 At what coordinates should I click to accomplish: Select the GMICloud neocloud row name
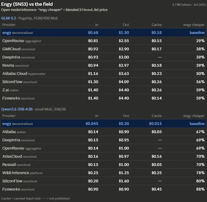[19, 49]
